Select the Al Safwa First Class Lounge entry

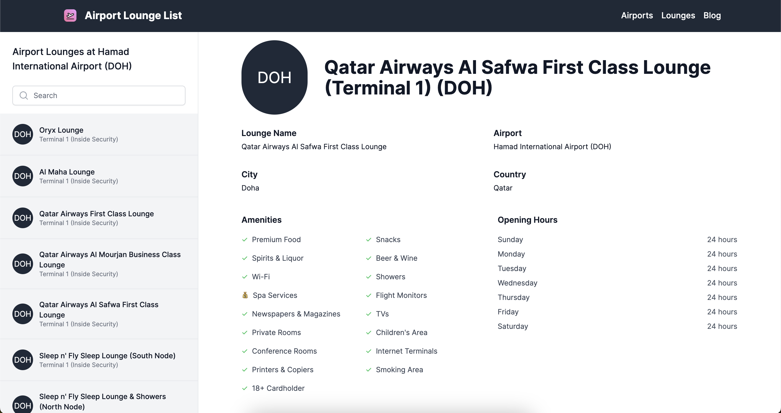[x=99, y=314]
